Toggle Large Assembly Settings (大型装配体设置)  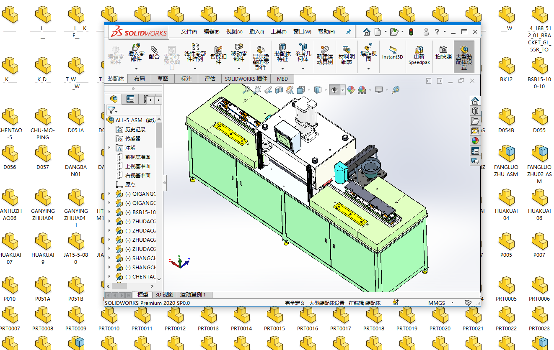pyautogui.click(x=464, y=57)
